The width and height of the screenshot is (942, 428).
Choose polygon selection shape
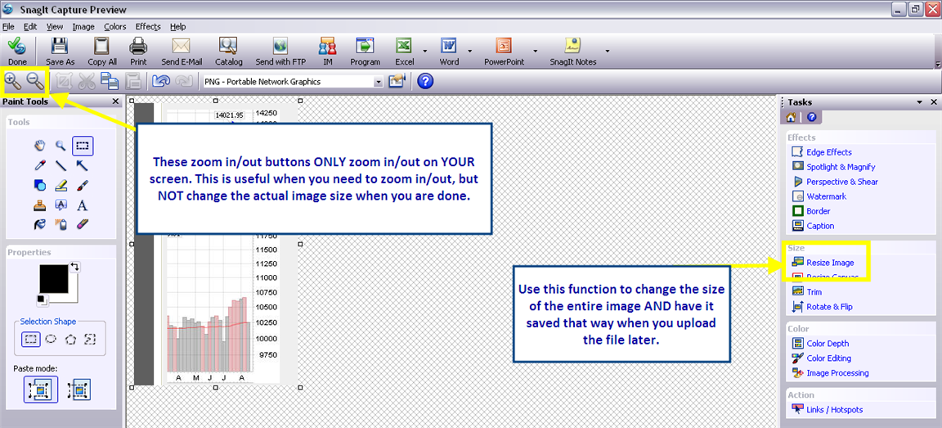coord(71,339)
